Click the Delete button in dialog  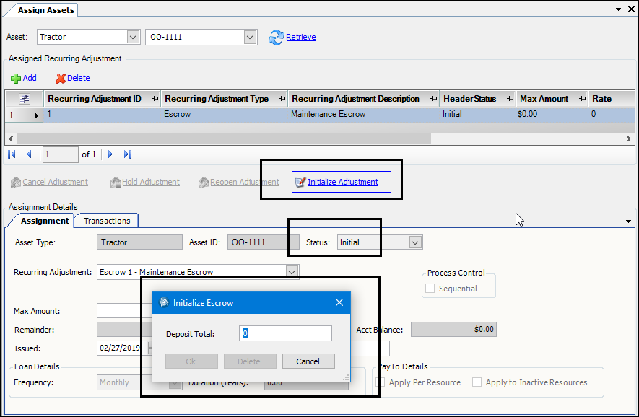[249, 361]
